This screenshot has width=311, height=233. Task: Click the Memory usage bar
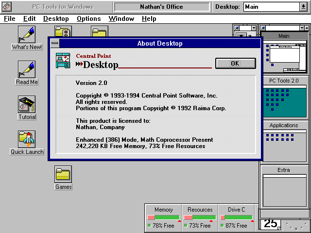tap(163, 217)
